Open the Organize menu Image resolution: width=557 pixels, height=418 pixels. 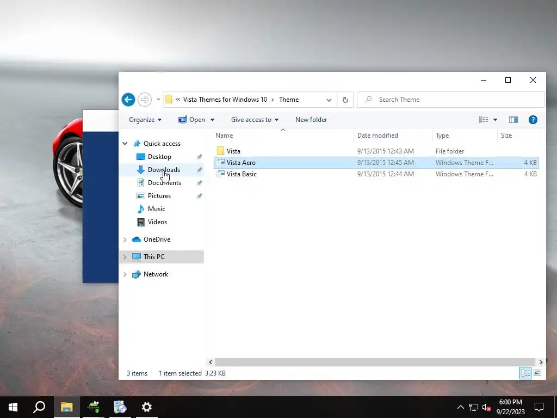(x=145, y=120)
